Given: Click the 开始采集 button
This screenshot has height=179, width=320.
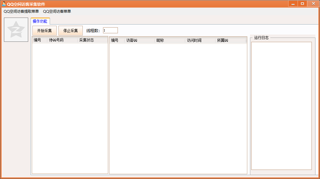Looking at the screenshot, I should tap(45, 31).
